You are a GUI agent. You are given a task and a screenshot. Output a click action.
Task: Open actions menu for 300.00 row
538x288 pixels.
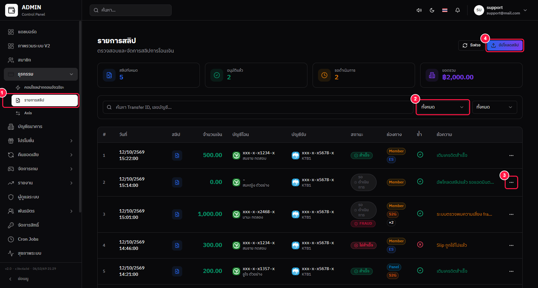(511, 245)
